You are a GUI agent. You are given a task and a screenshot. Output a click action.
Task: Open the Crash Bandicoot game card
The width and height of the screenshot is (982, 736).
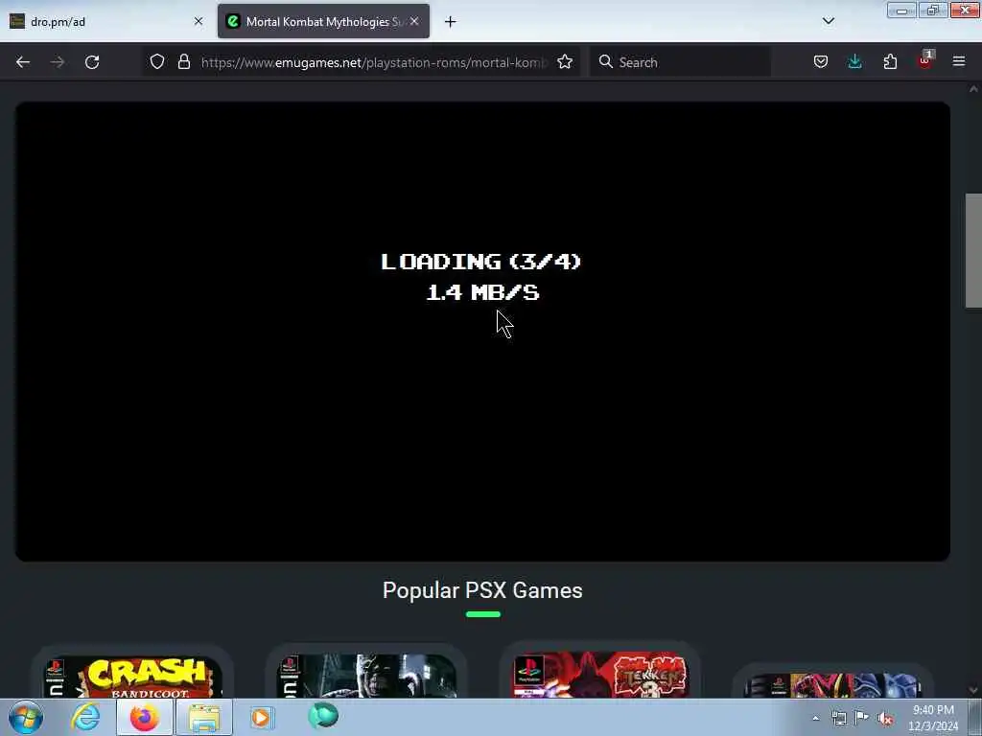coord(132,673)
